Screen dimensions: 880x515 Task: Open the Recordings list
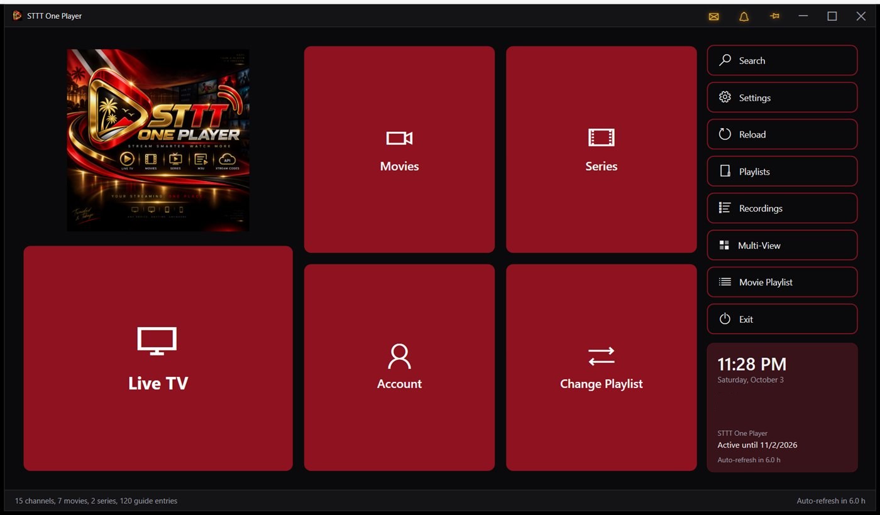[782, 208]
